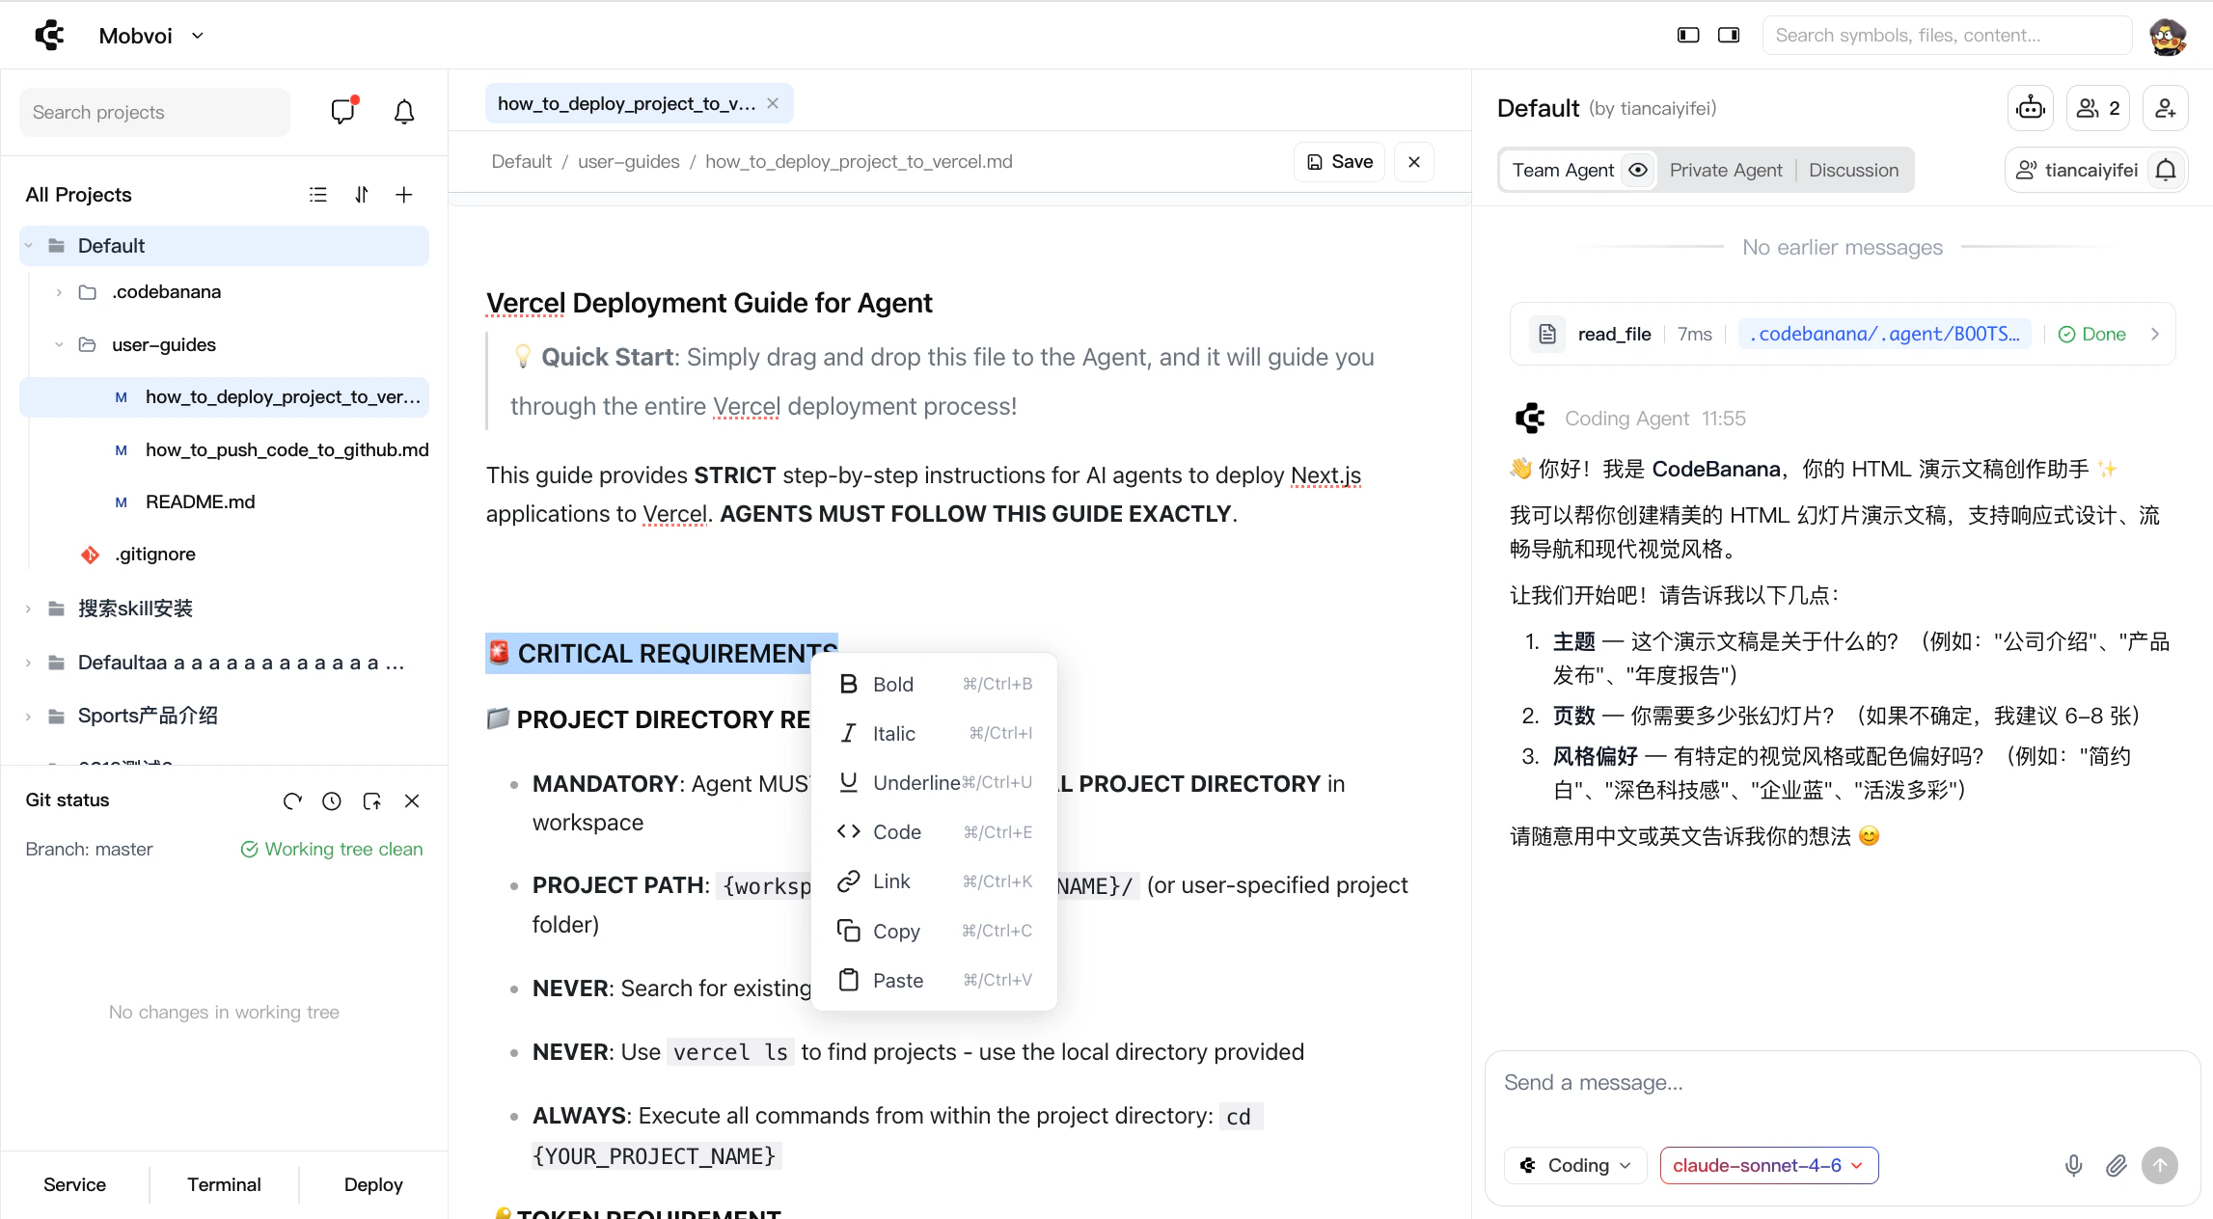Click the attach file paperclip icon
Screen dimensions: 2213x1219
click(2116, 1165)
